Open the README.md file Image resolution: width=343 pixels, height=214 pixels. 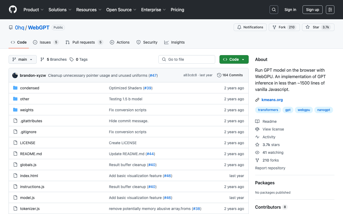tap(31, 154)
